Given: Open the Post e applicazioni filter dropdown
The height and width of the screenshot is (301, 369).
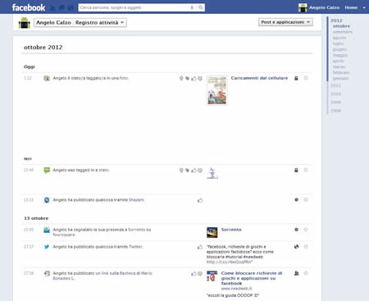Looking at the screenshot, I should [285, 22].
